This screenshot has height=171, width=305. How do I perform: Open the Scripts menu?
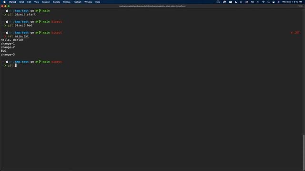pos(56,2)
